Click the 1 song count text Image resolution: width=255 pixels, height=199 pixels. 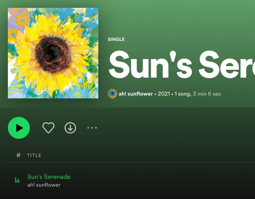pos(183,94)
